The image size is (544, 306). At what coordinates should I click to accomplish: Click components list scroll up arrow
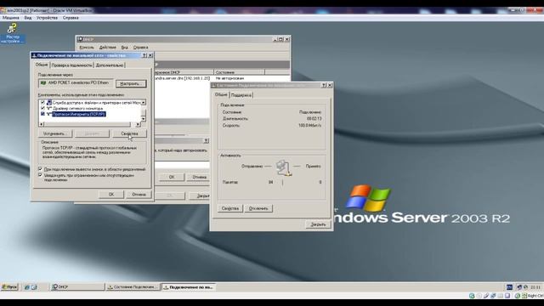(144, 103)
